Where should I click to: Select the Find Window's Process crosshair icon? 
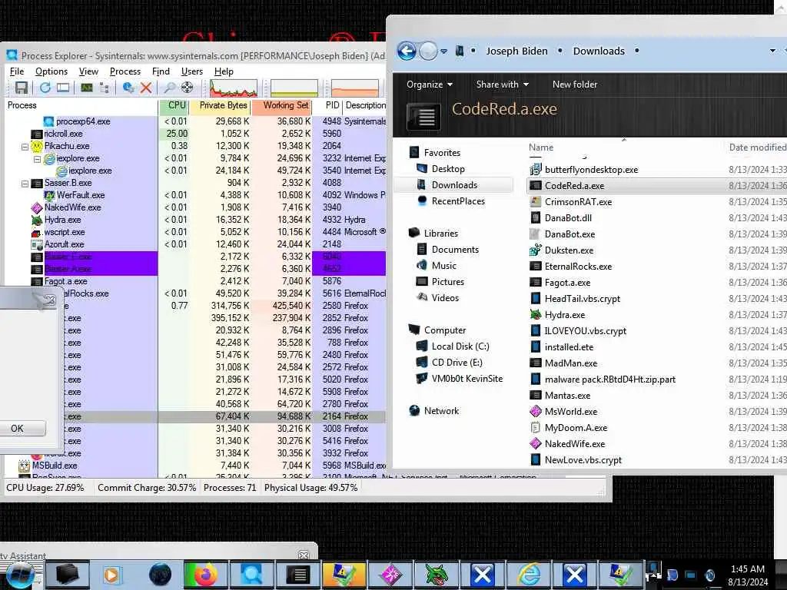click(188, 88)
